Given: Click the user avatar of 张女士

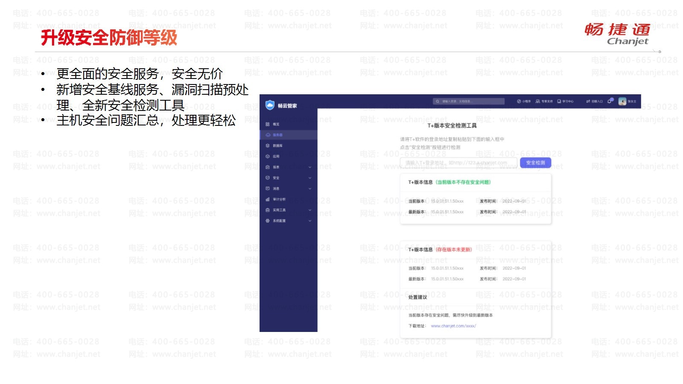Looking at the screenshot, I should coord(622,102).
